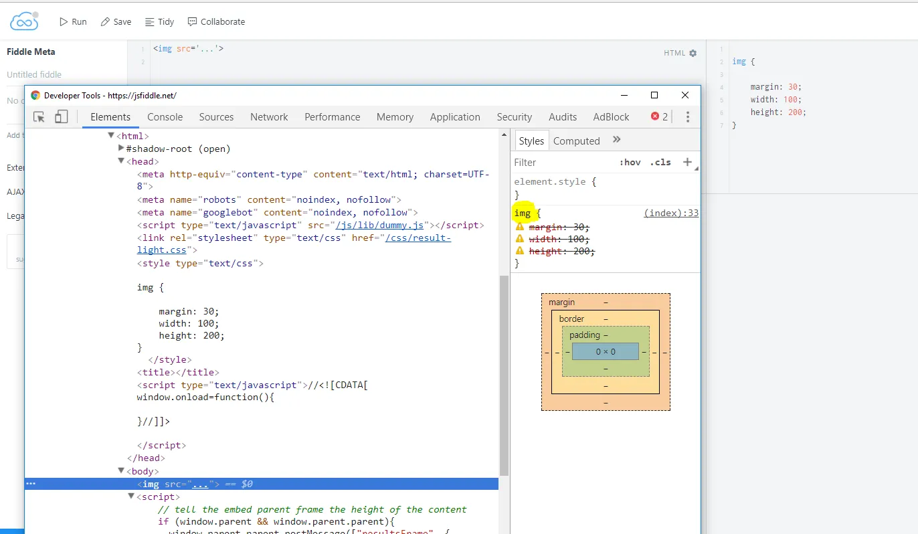The image size is (918, 534).
Task: Collapse the html node triangle
Action: 111,136
